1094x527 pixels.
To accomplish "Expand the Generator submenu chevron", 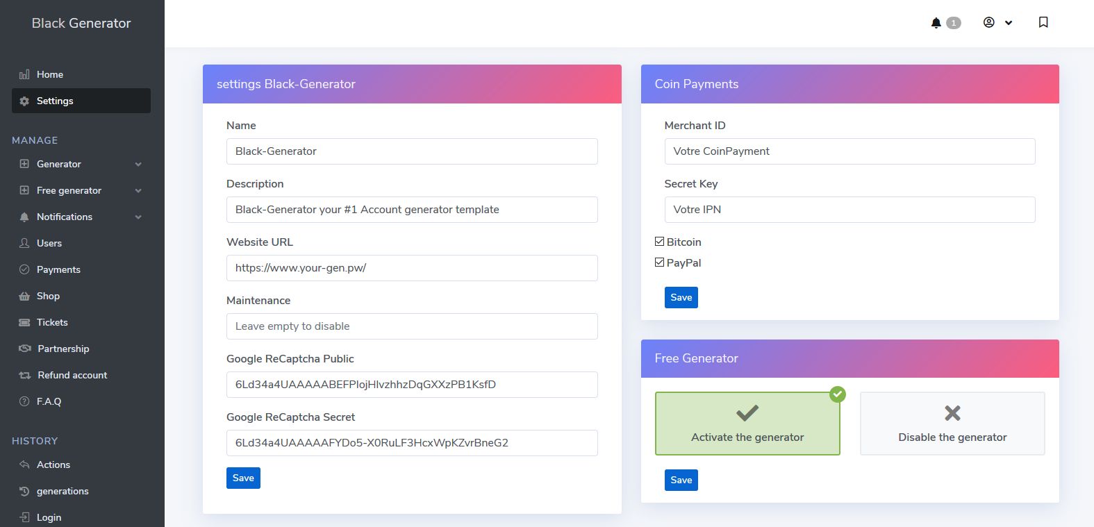I will point(138,165).
